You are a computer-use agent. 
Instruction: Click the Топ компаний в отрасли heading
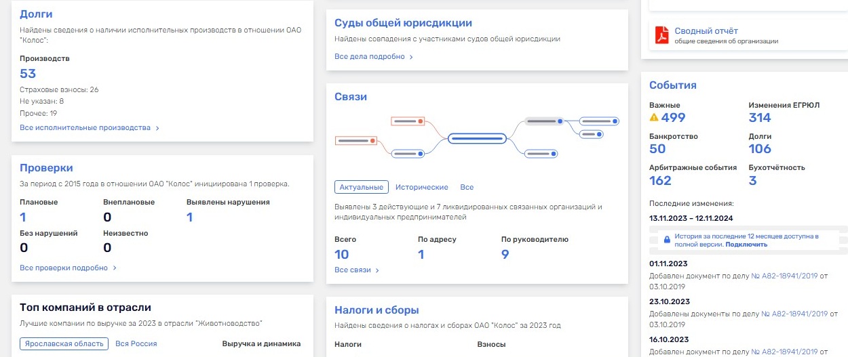click(x=85, y=307)
